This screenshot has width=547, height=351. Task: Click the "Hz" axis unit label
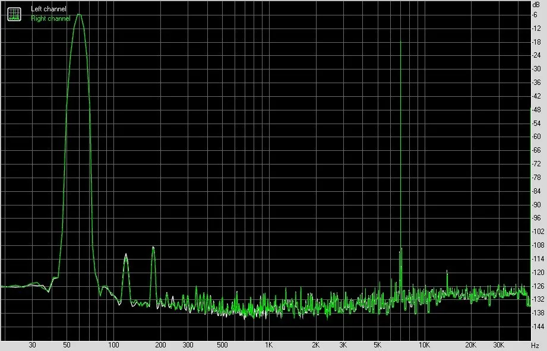tap(535, 346)
